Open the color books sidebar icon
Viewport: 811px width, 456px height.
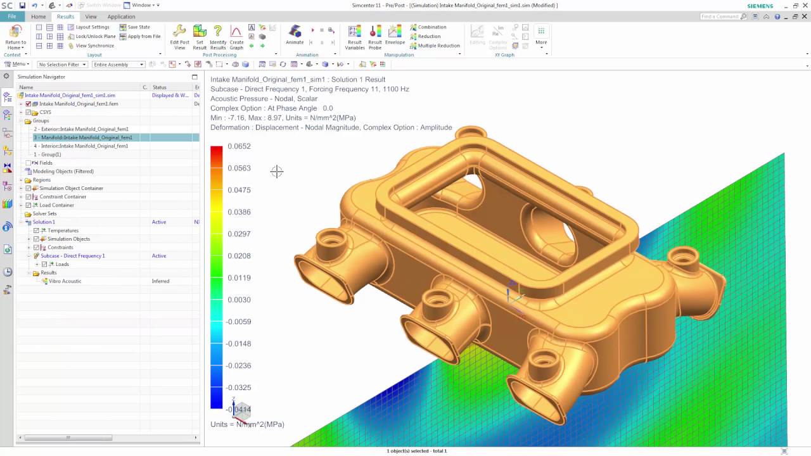coord(7,204)
